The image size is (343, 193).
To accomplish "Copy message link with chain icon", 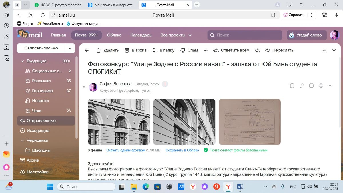I will click(x=302, y=86).
